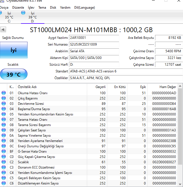Screen dimensions: 183x187
Task: Click the previous disk arrow icon
Action: 3,30
